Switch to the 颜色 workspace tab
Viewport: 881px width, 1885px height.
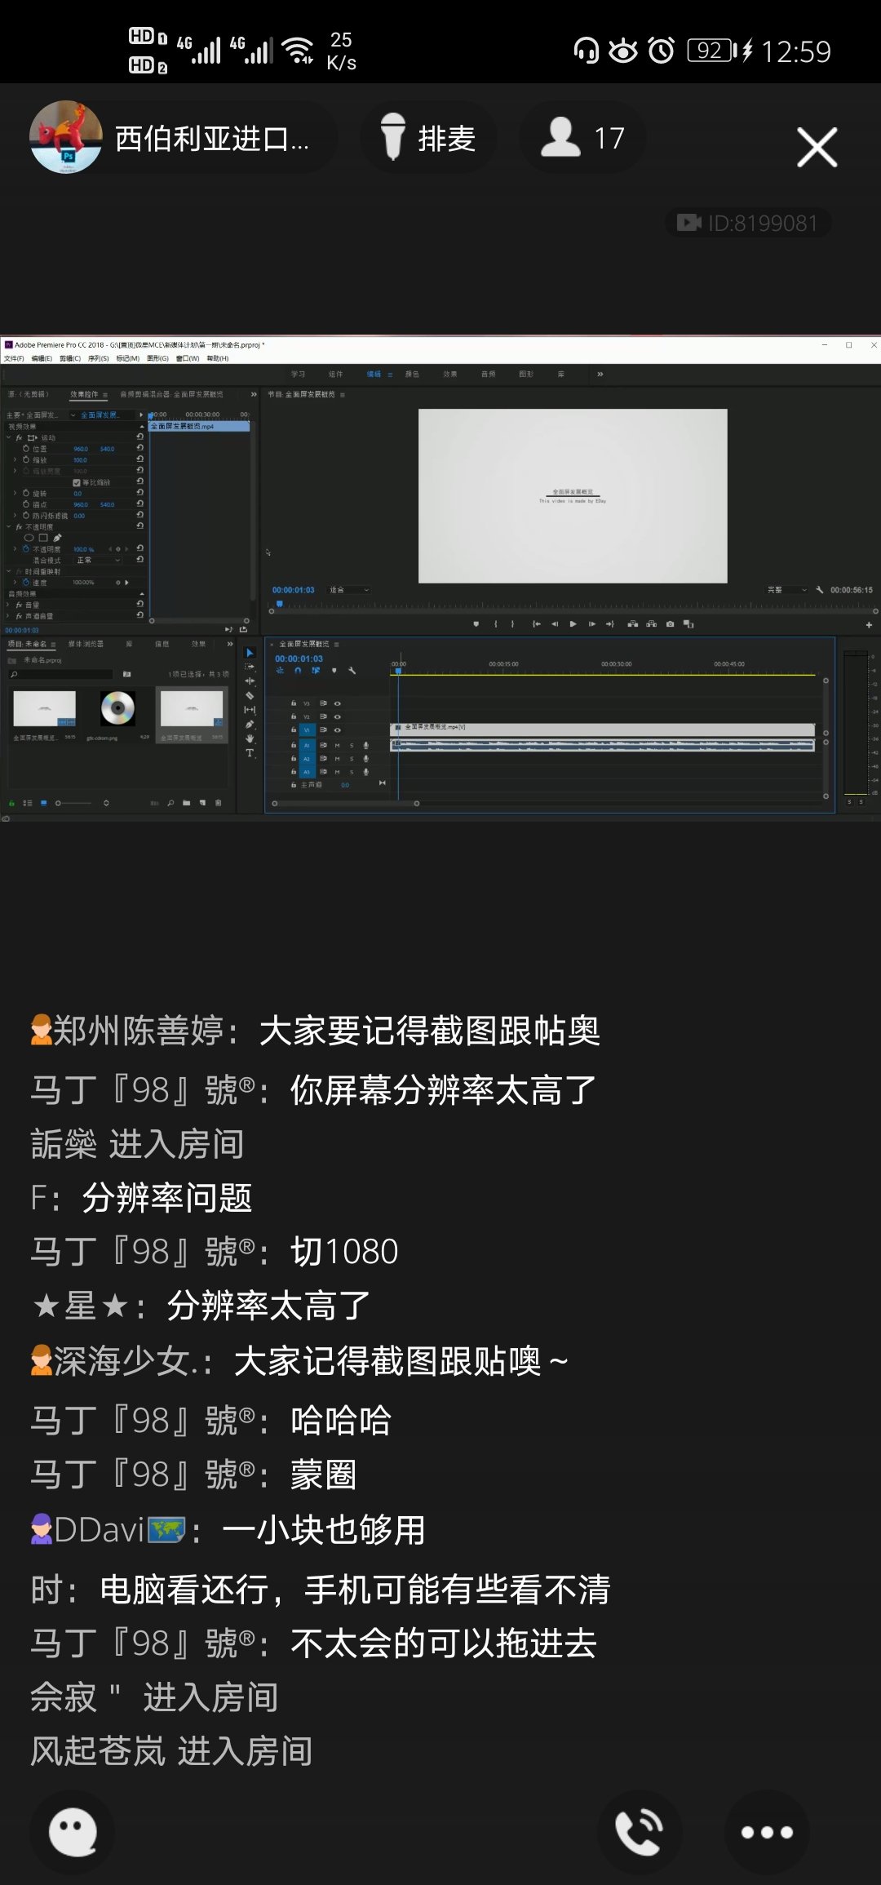pos(412,375)
